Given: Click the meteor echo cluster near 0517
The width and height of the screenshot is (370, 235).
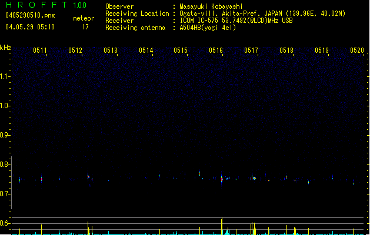Looking at the screenshot, I should click(253, 177).
